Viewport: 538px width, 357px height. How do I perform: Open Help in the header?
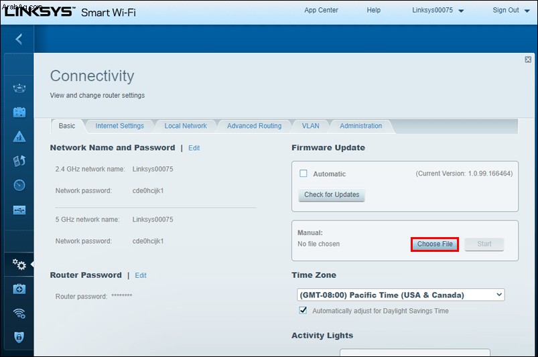(x=374, y=10)
